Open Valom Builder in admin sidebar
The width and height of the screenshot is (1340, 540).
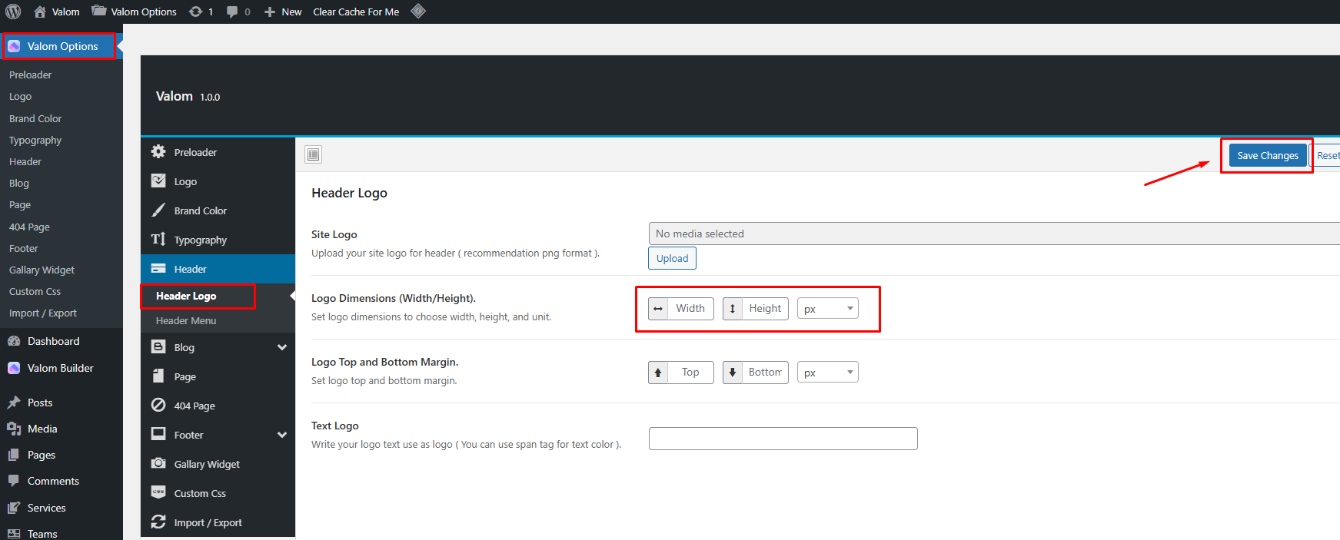click(61, 368)
